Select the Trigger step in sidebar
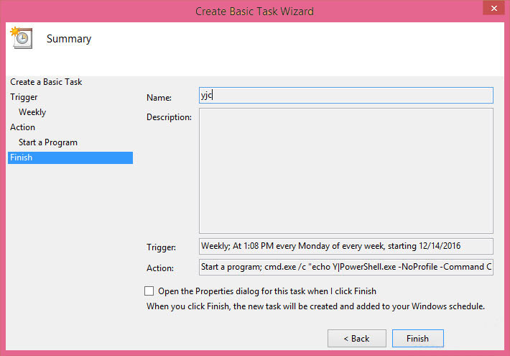Screen dimensions: 510x356 click(x=24, y=97)
